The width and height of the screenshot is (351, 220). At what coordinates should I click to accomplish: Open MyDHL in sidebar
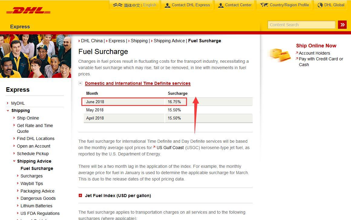[18, 103]
